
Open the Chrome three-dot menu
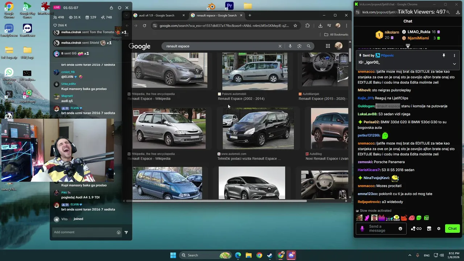(347, 26)
